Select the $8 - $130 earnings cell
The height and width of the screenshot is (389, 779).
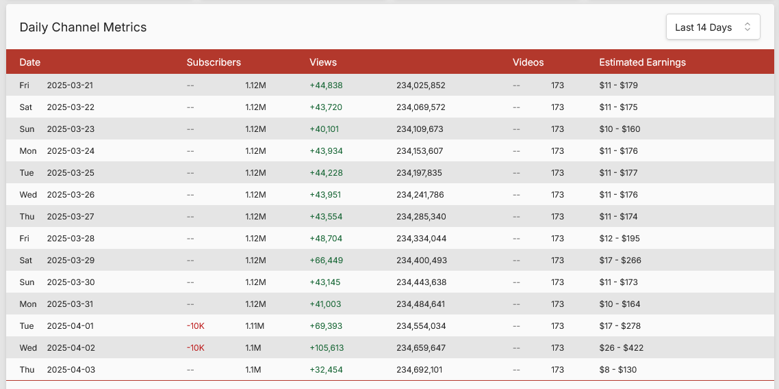point(618,370)
